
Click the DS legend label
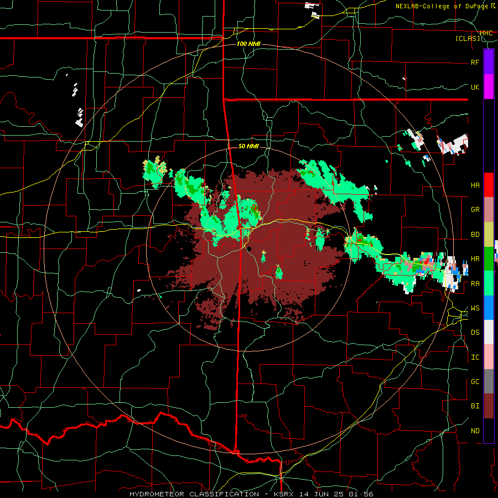475,333
